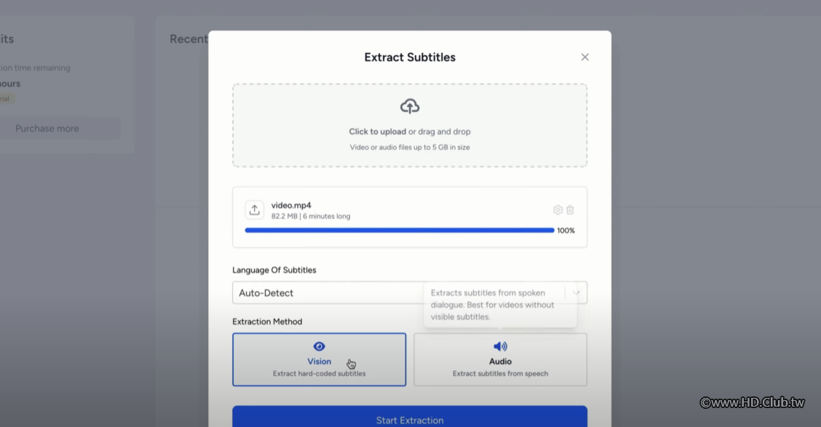Open settings gear for video.mp4

point(558,210)
